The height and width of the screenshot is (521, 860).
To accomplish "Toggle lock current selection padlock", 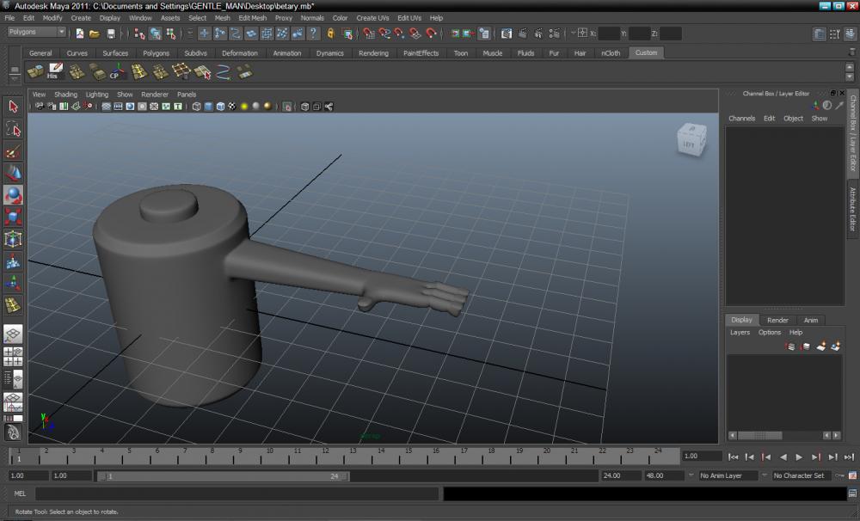I will coord(331,34).
